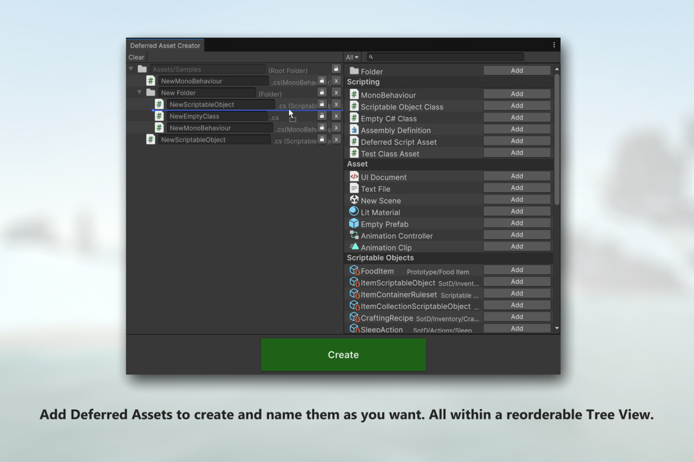The height and width of the screenshot is (462, 694).
Task: Select the Animation Controller icon
Action: coord(353,235)
